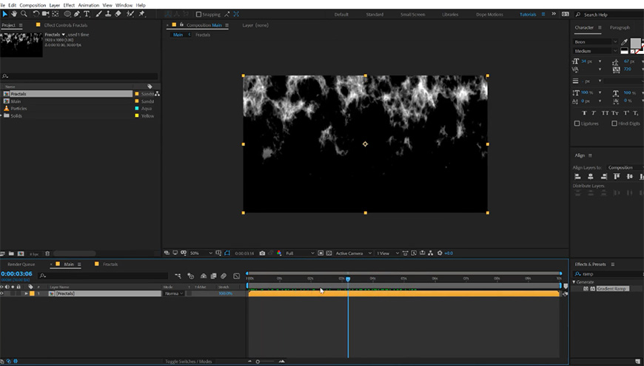
Task: Click the eyedropper in Character panel
Action: 625,42
